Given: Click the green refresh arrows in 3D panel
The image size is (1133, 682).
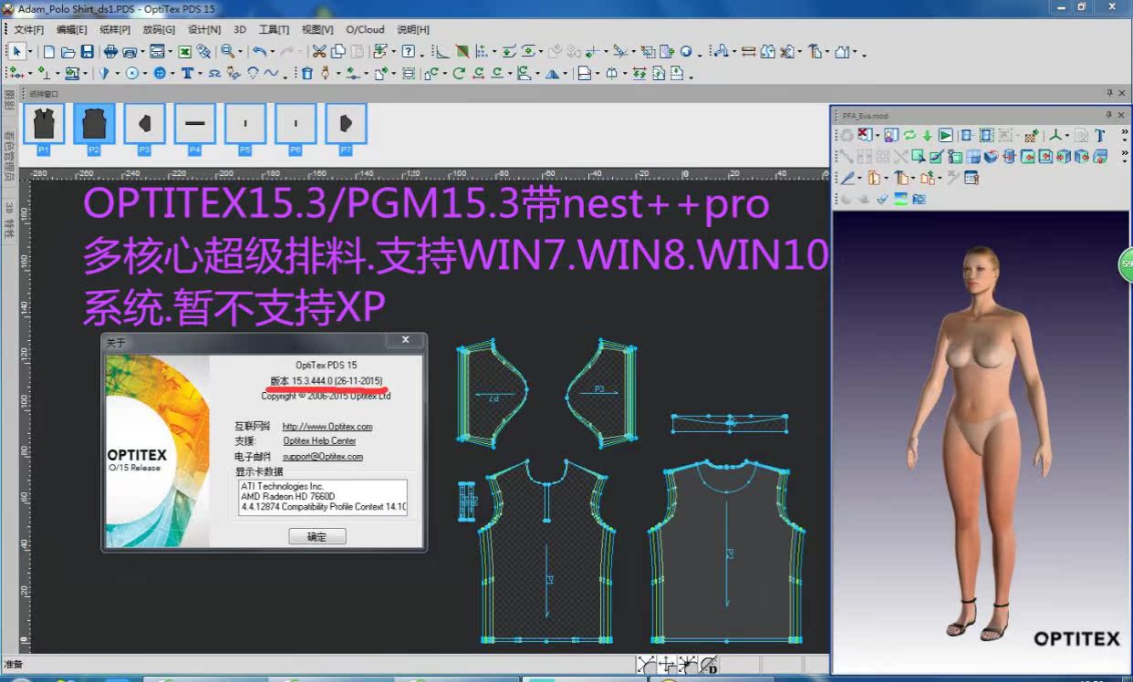Looking at the screenshot, I should coord(910,135).
